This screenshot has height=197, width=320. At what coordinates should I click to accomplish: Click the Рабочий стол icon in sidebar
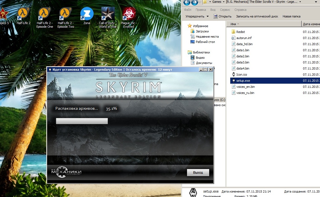point(192,42)
